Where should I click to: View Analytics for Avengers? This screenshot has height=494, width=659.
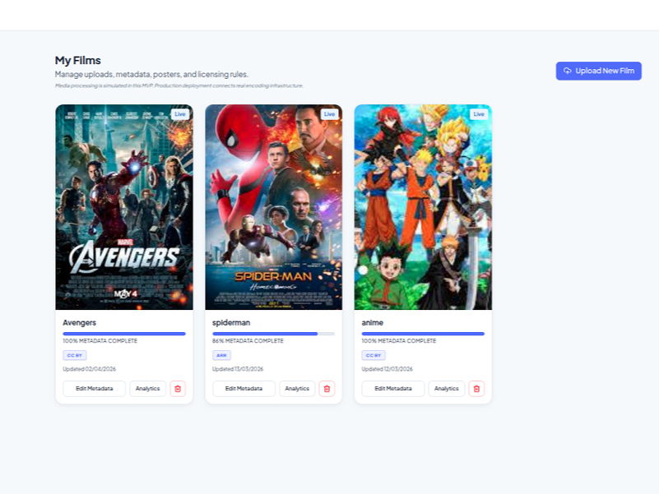click(x=148, y=389)
